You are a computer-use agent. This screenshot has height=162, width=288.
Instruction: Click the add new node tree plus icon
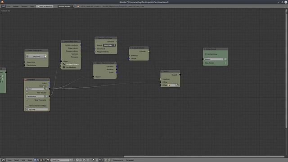[74, 160]
